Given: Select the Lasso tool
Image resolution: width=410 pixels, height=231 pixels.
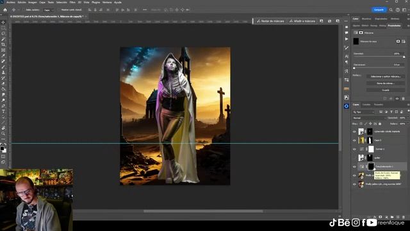Looking at the screenshot, I should pyautogui.click(x=3, y=33).
